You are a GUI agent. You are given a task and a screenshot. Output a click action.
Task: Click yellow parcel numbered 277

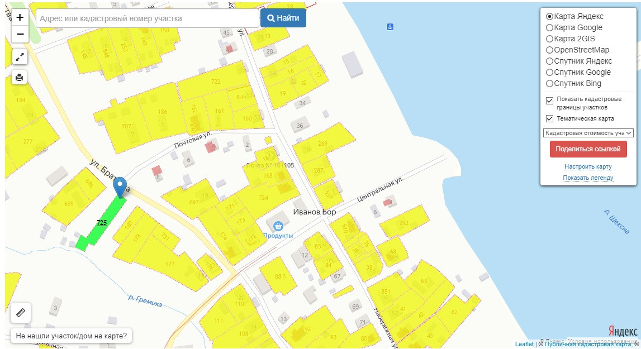28,141
